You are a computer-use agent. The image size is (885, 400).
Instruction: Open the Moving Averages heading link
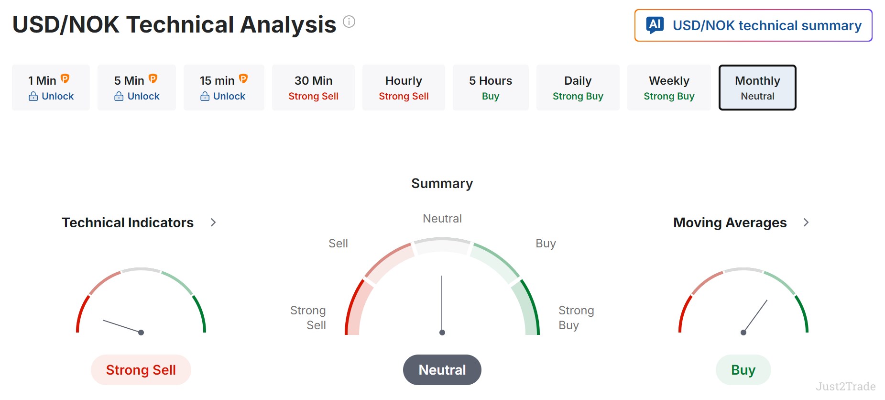coord(730,222)
